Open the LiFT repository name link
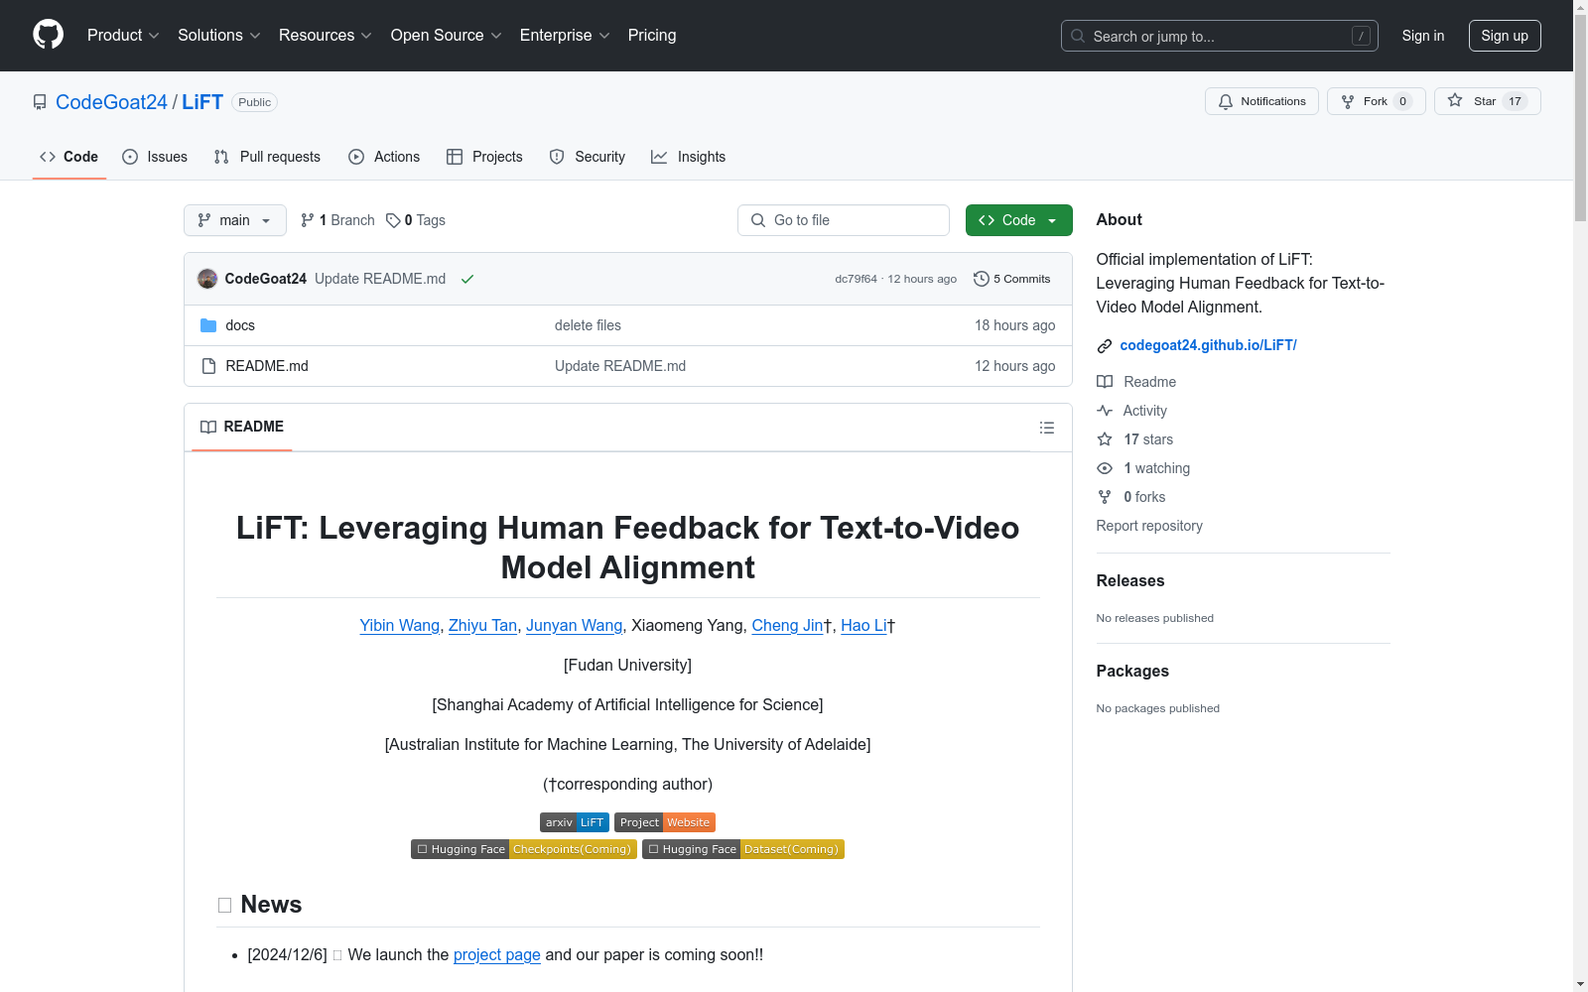This screenshot has height=992, width=1588. (202, 102)
